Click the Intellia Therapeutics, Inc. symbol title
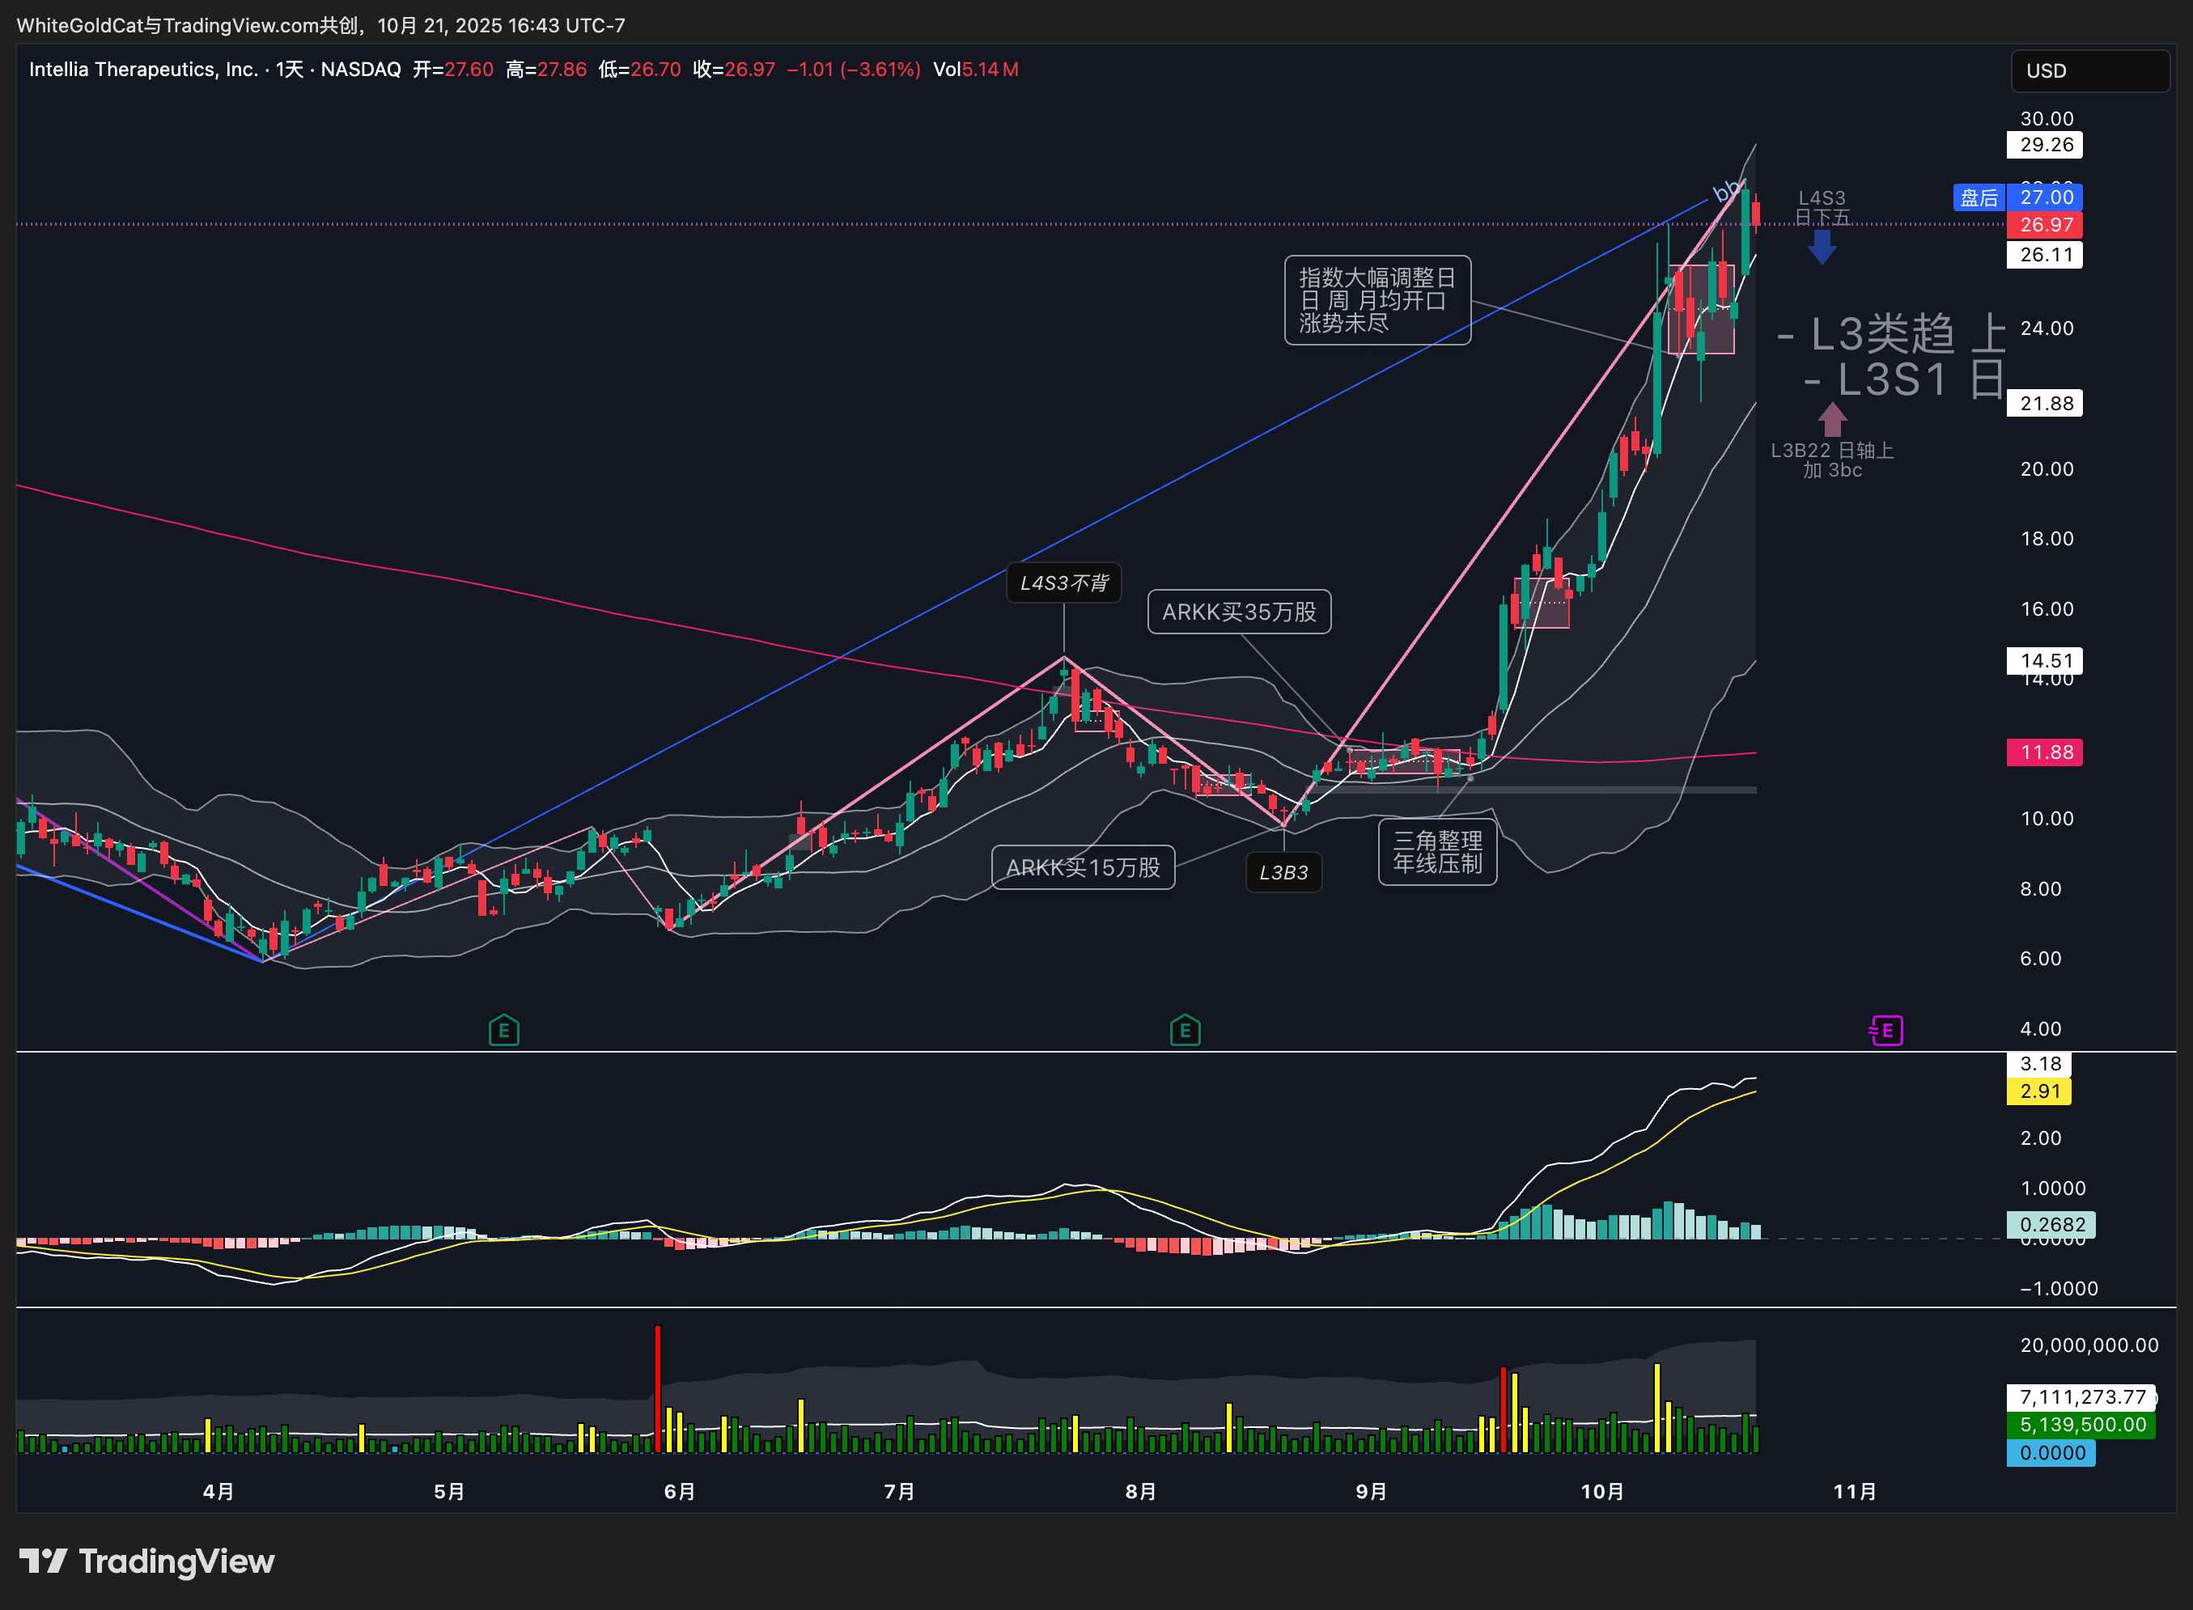 143,70
